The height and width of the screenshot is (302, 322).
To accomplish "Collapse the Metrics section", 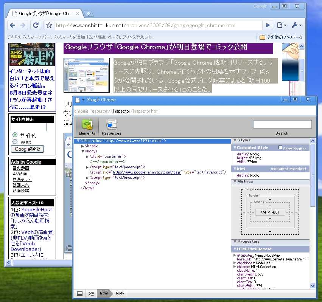I will [235, 181].
